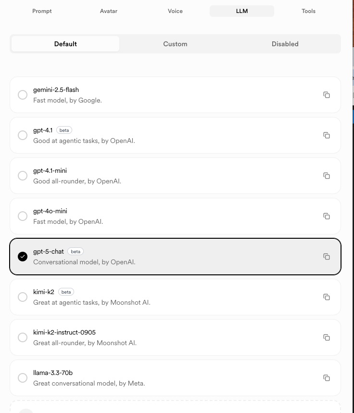Click the checked gpt-5-chat radio button

coord(23,257)
